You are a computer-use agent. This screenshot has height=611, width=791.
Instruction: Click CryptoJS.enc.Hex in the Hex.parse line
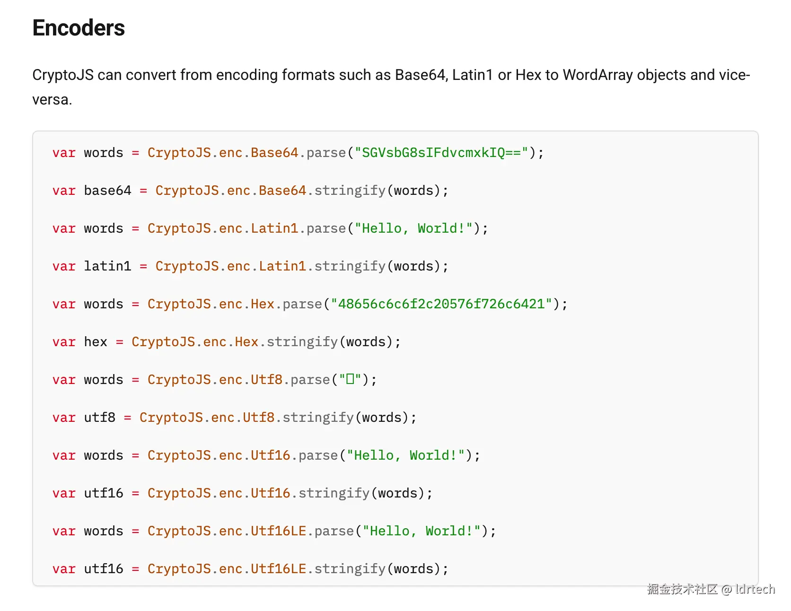(211, 304)
